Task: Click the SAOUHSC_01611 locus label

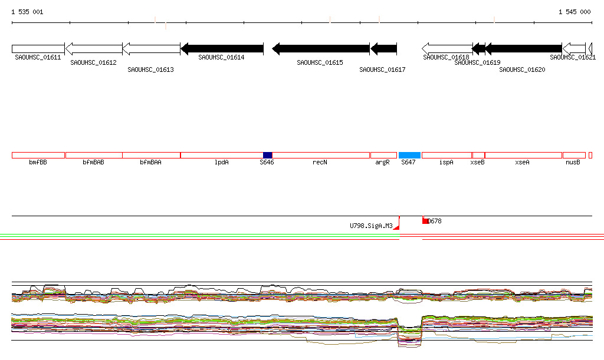Action: coord(38,57)
